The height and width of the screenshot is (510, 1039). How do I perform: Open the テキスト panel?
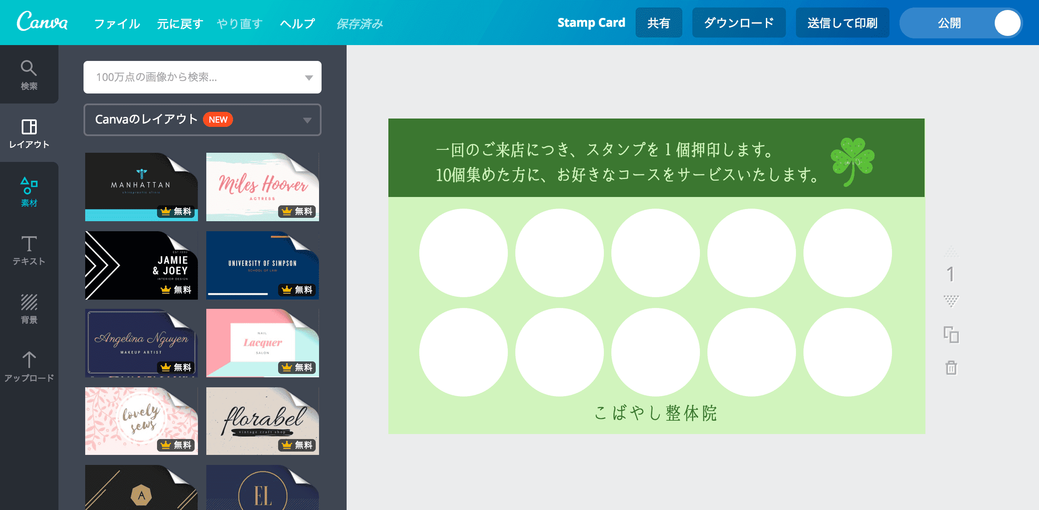28,250
